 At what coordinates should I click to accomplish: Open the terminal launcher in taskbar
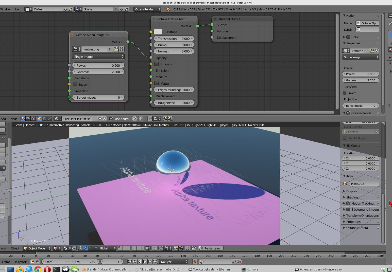tap(56, 269)
